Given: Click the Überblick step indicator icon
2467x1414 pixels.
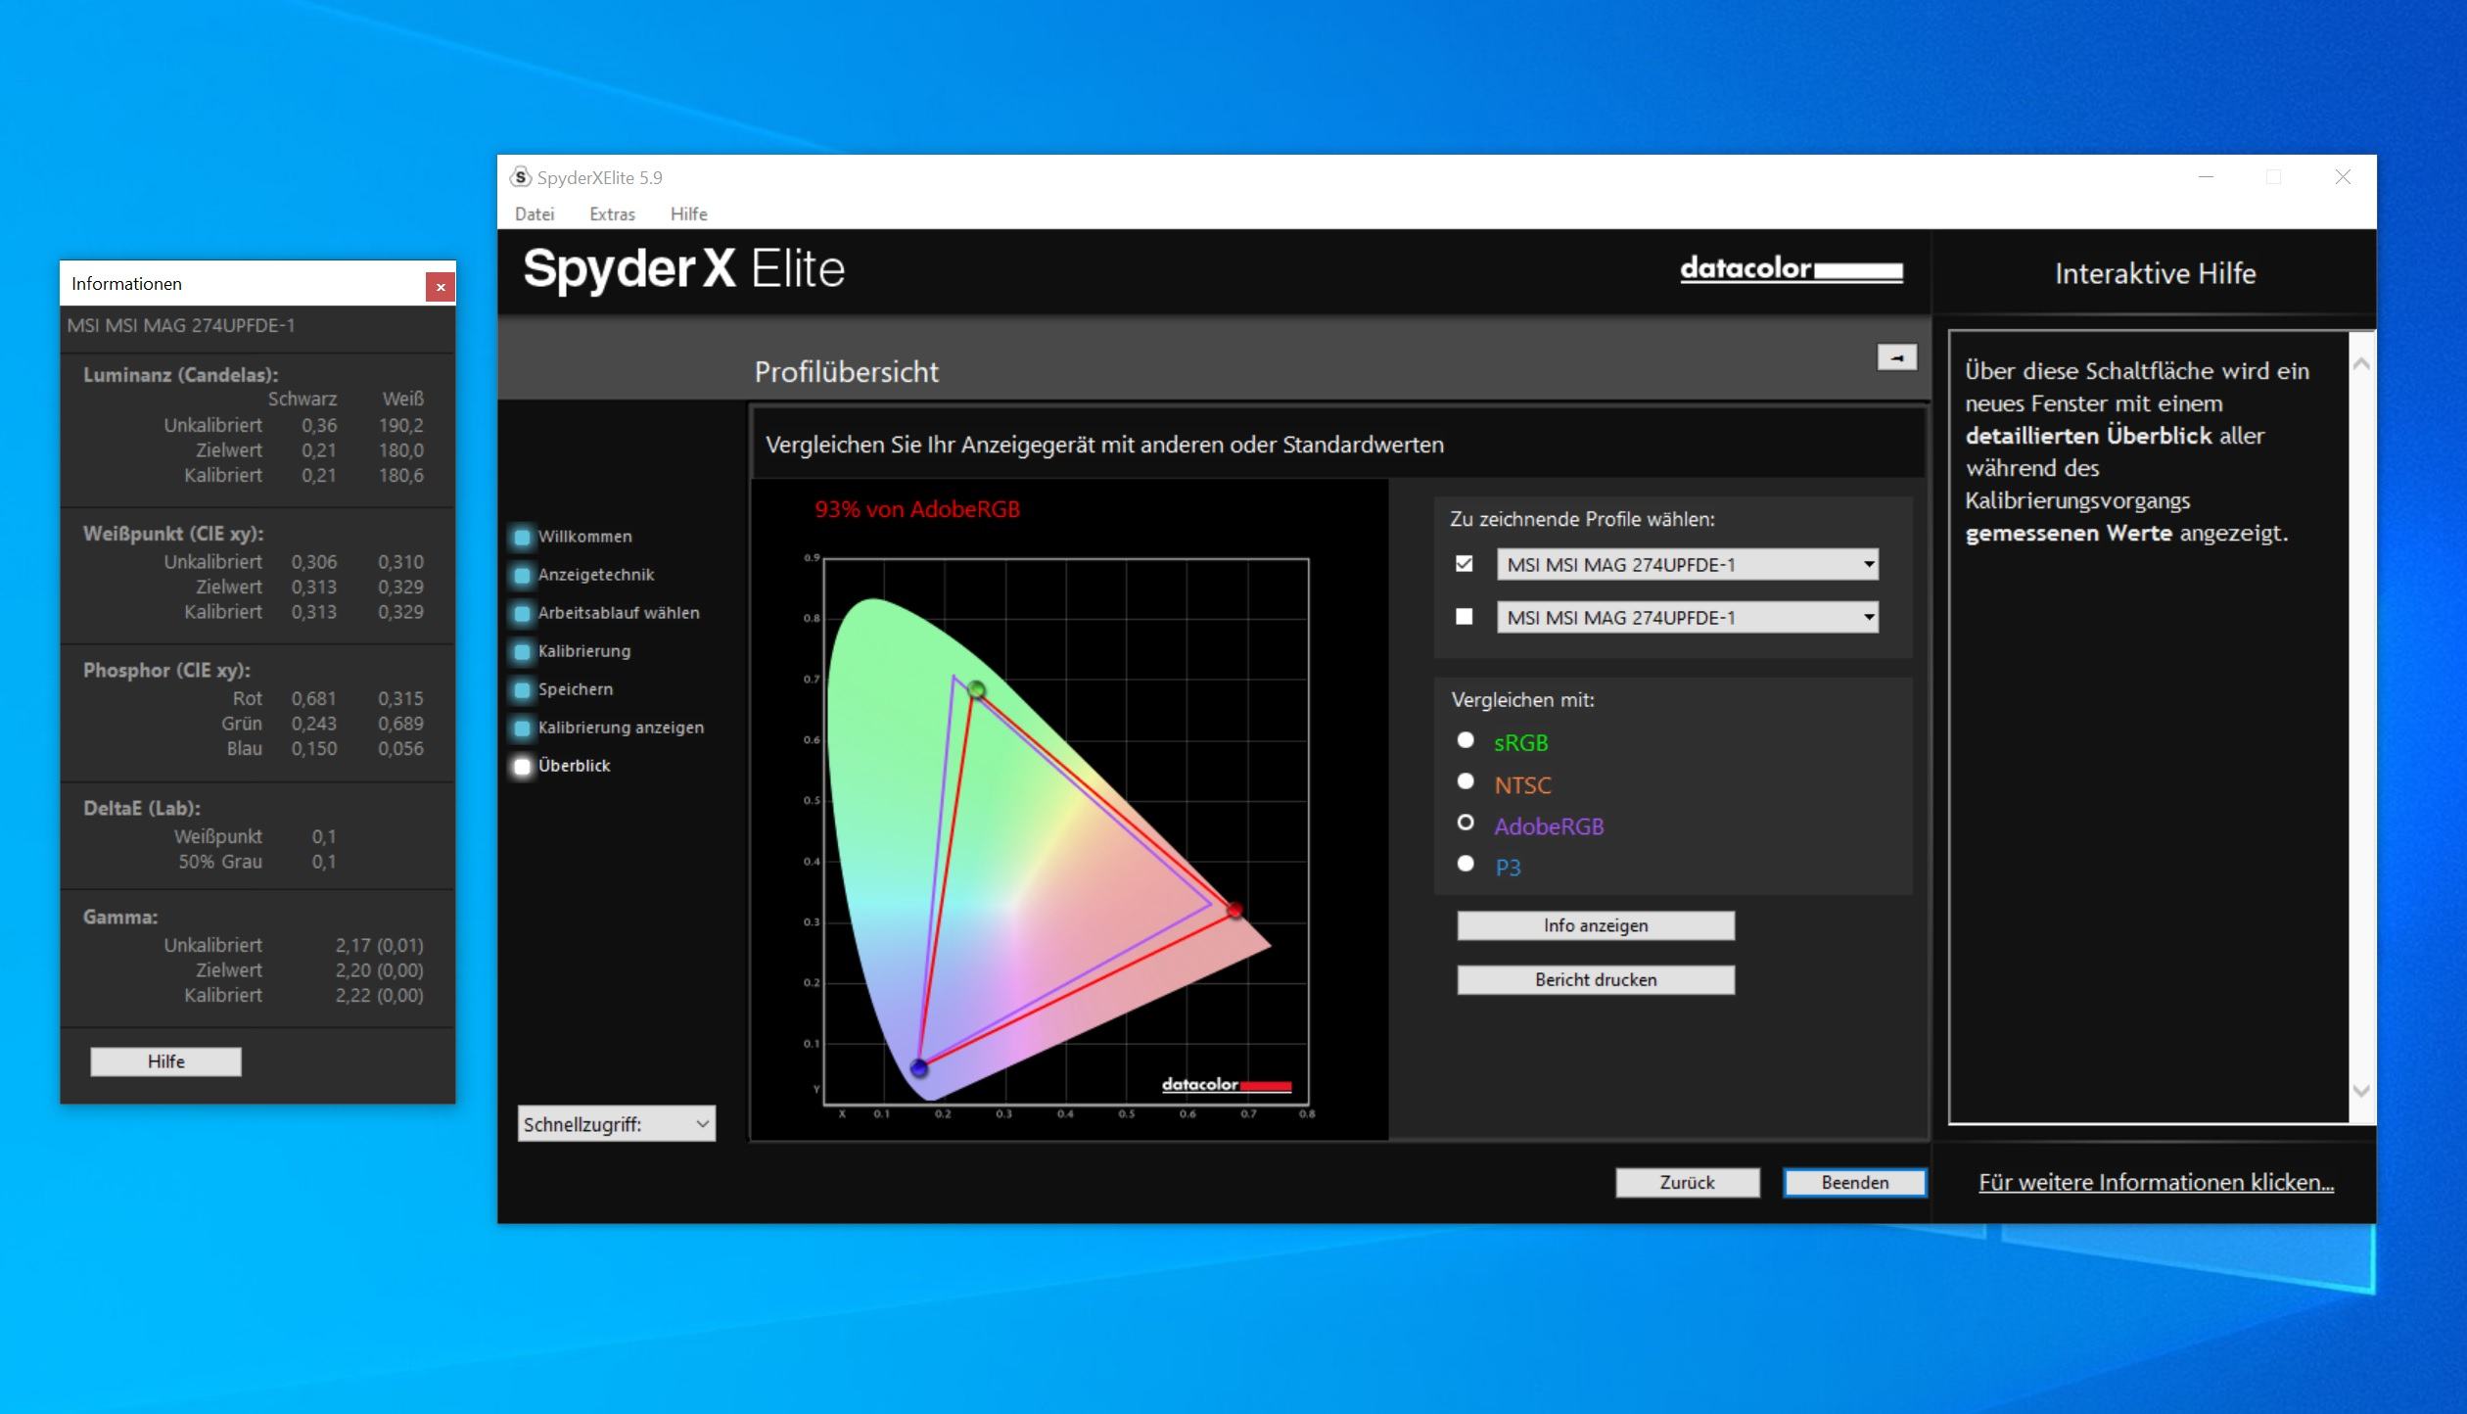Looking at the screenshot, I should [x=522, y=766].
